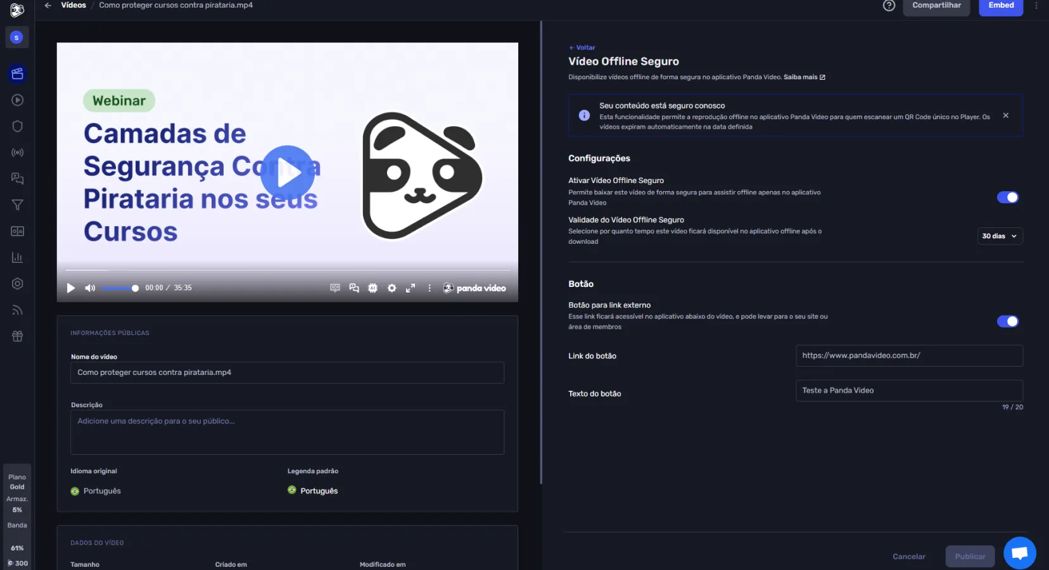The width and height of the screenshot is (1049, 570).
Task: Open the player's three-dot menu
Action: tap(429, 288)
